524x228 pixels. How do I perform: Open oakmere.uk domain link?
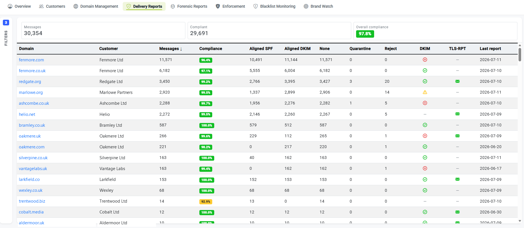click(30, 136)
